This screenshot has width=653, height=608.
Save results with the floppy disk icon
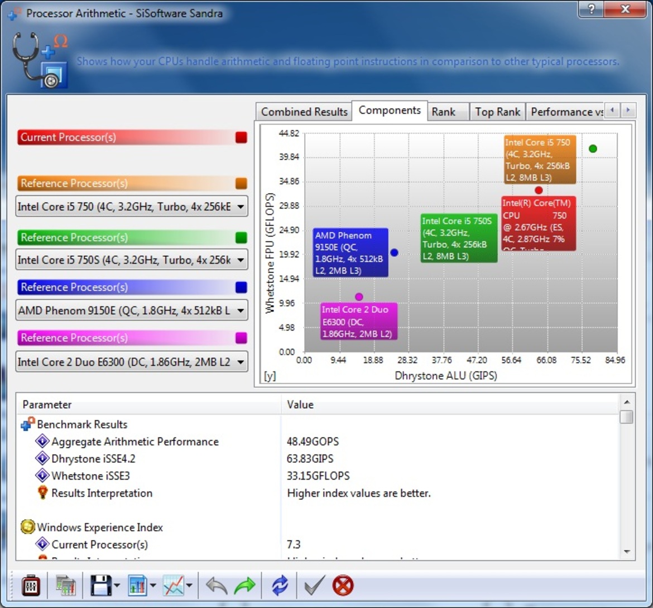[100, 586]
